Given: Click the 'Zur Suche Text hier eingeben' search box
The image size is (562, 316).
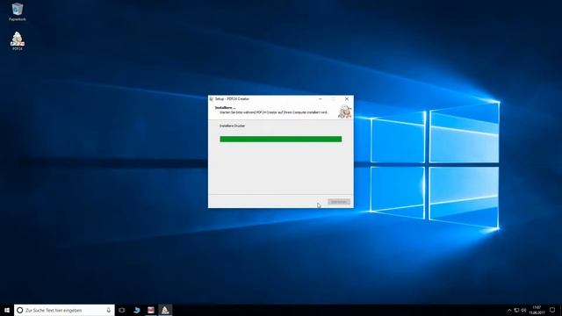Looking at the screenshot, I should click(x=64, y=310).
